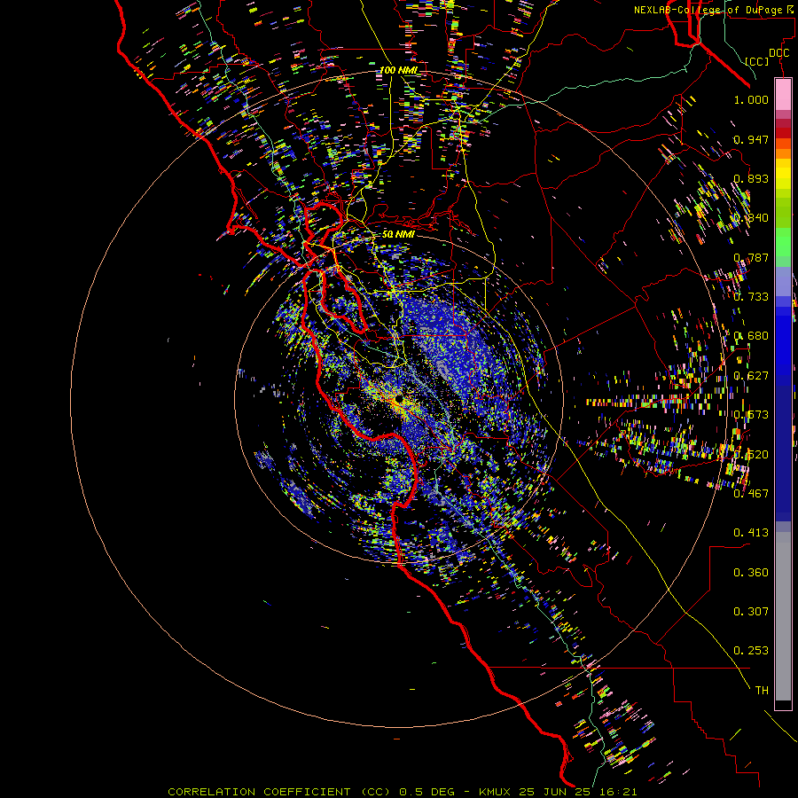The image size is (798, 798).
Task: Click the 0.413 scale value
Action: pos(751,533)
